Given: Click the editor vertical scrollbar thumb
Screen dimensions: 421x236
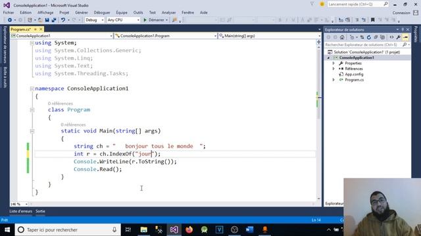Looking at the screenshot, I should pos(318,85).
